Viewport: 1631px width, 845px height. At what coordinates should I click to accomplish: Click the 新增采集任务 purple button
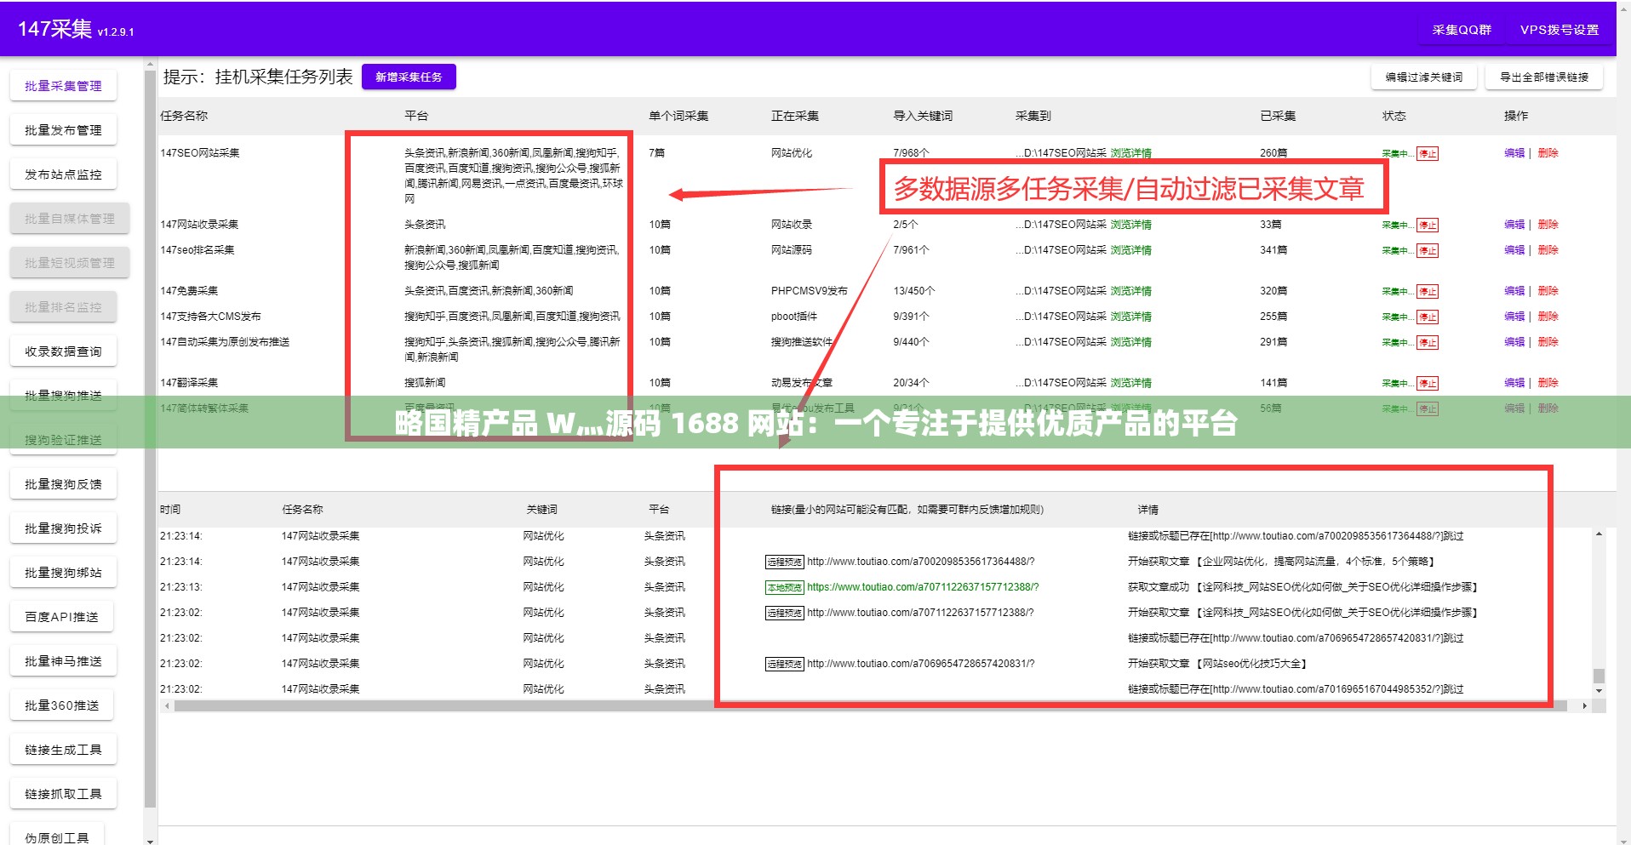(x=409, y=76)
